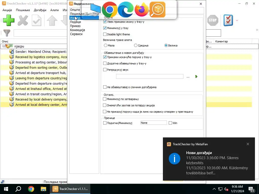Select Microsoft Edge in the task switcher overlay
The width and height of the screenshot is (259, 194).
click(125, 10)
